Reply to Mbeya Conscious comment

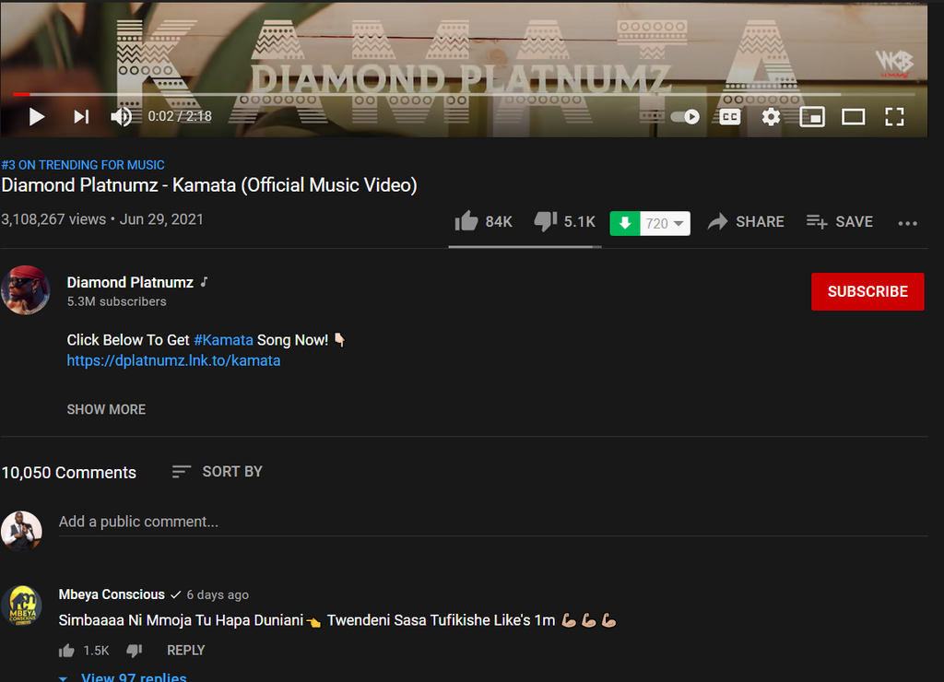185,651
